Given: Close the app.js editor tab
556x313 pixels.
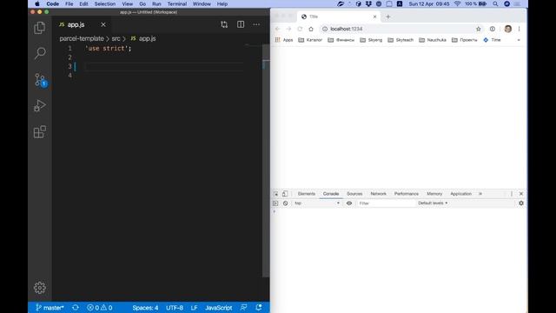Looking at the screenshot, I should [103, 24].
